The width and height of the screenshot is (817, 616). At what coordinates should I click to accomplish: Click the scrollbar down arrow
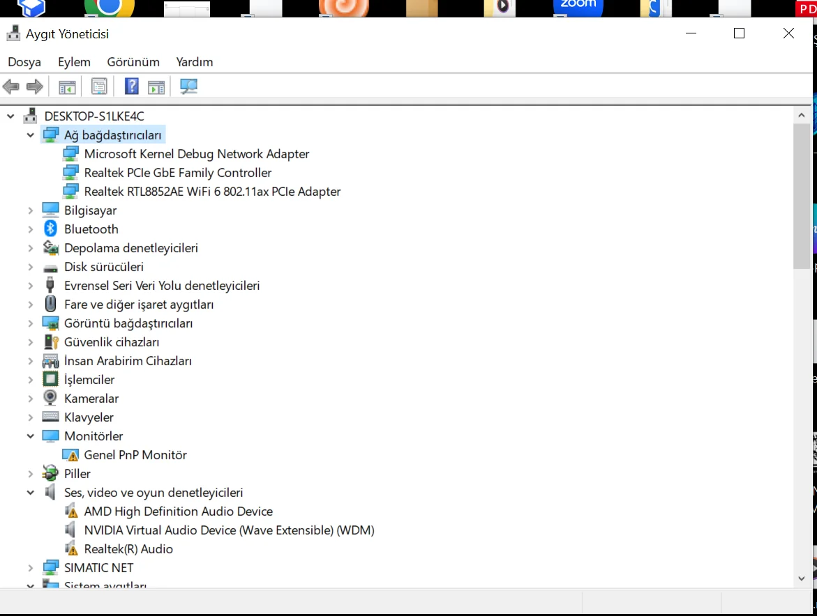coord(802,578)
